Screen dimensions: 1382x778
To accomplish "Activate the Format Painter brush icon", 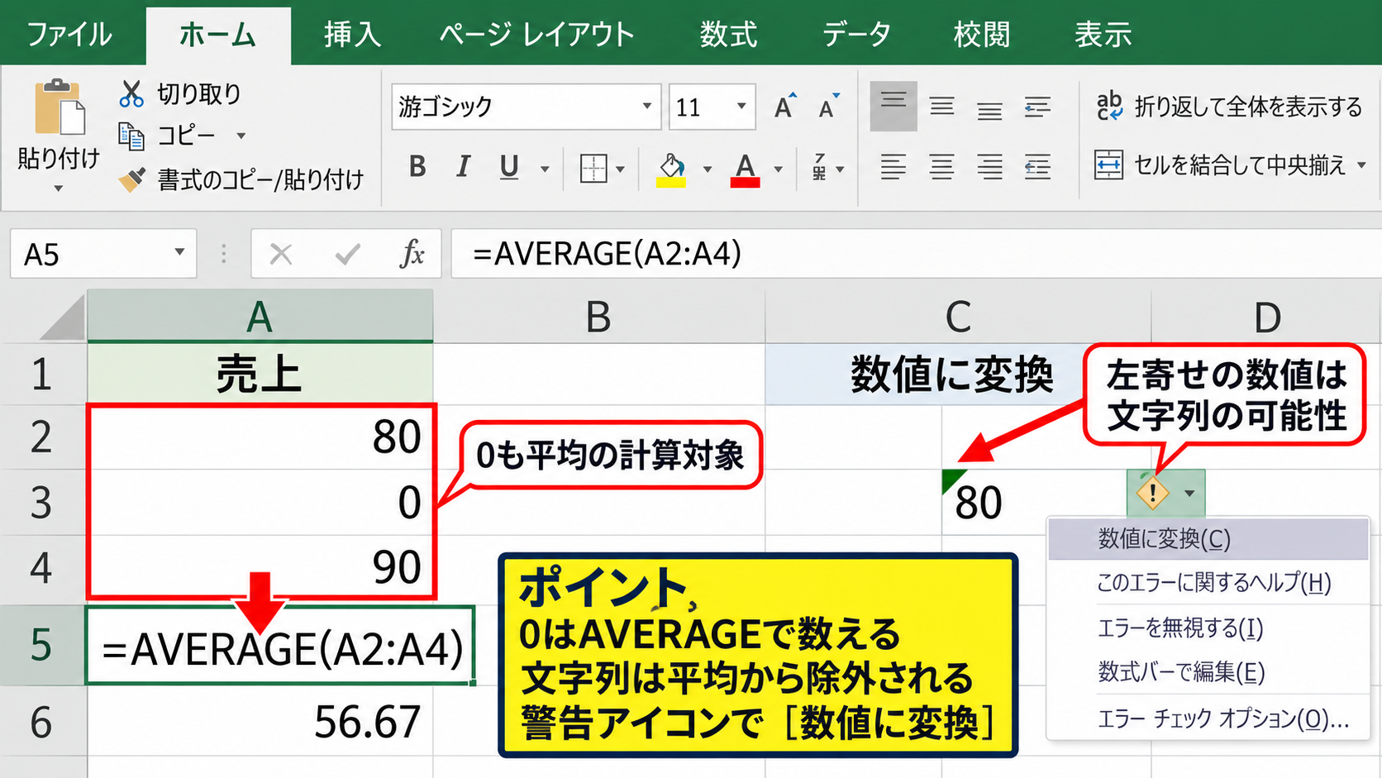I will (x=131, y=179).
